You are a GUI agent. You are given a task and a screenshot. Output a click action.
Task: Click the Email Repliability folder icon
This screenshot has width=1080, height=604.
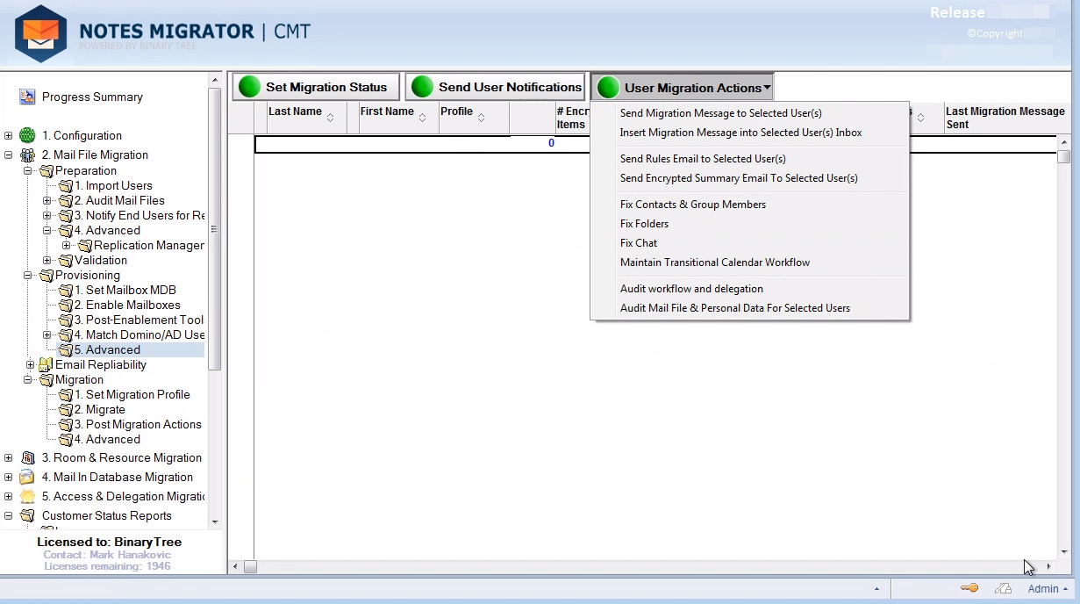[x=46, y=364]
